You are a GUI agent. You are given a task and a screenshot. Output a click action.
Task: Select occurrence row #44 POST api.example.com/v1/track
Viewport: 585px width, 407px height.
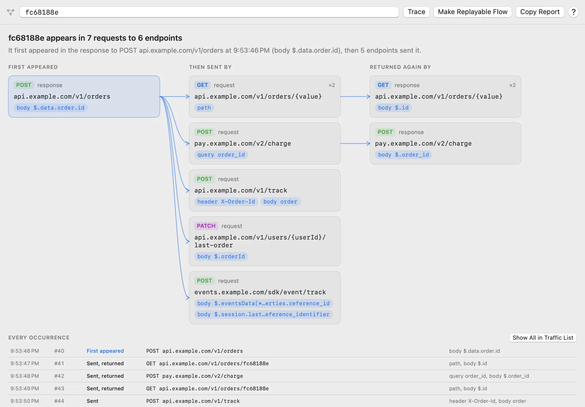tap(292, 401)
